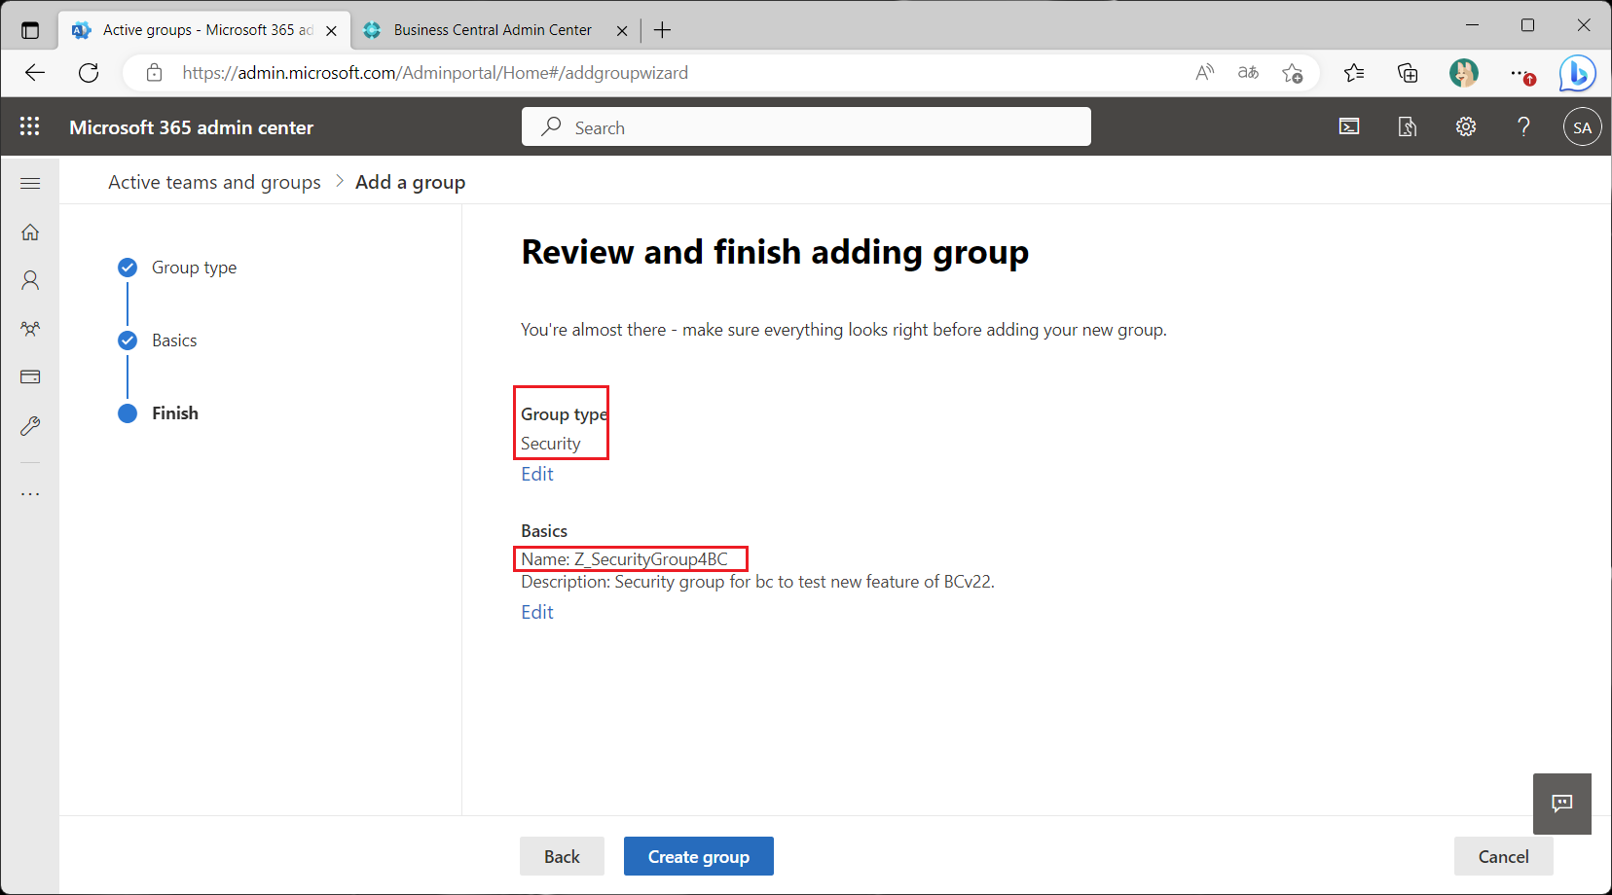Open the feedback chat icon bottom right
Image resolution: width=1612 pixels, height=895 pixels.
1561,804
